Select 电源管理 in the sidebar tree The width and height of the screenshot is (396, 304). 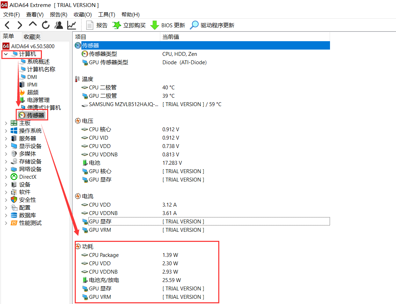tap(38, 100)
